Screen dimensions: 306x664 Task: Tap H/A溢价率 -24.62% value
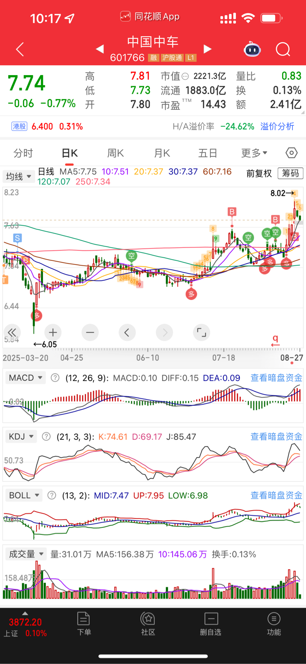click(237, 126)
